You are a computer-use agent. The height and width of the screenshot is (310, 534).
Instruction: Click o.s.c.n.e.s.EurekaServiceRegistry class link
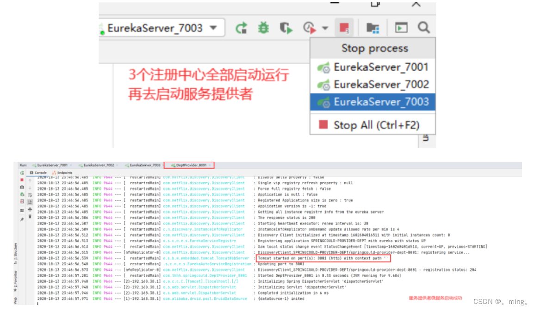(x=199, y=241)
